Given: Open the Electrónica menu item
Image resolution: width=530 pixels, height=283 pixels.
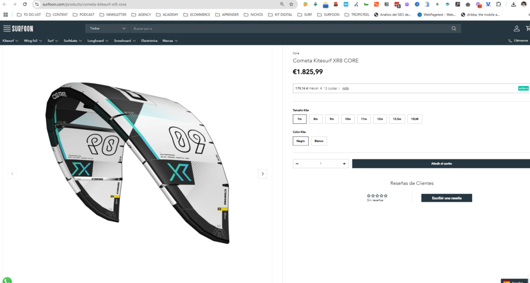Looking at the screenshot, I should tap(149, 40).
